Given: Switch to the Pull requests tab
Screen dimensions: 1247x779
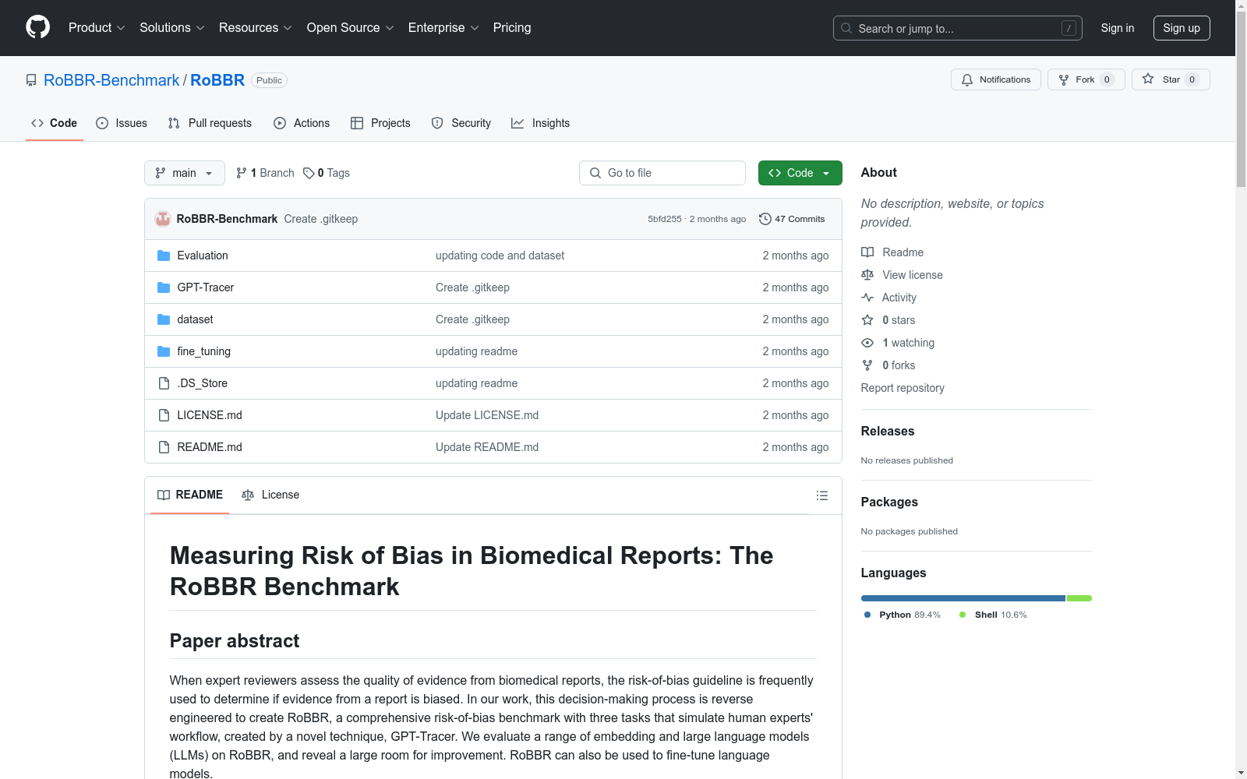Looking at the screenshot, I should (210, 123).
